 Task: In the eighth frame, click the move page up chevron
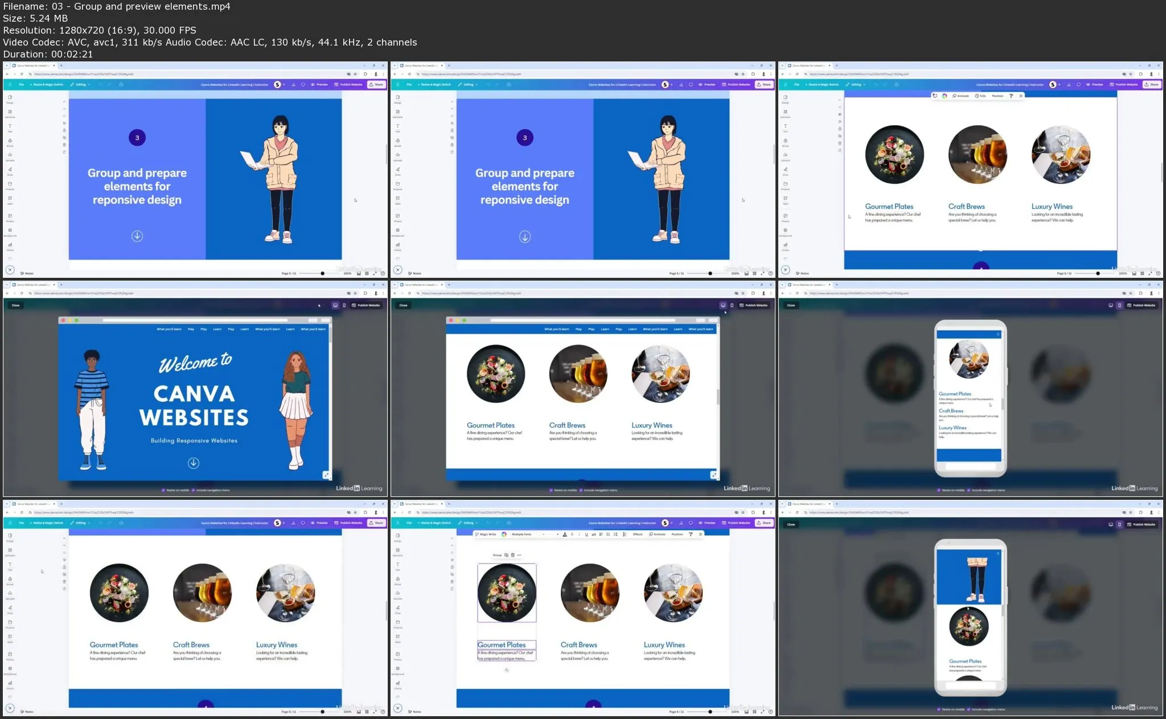[x=452, y=539]
